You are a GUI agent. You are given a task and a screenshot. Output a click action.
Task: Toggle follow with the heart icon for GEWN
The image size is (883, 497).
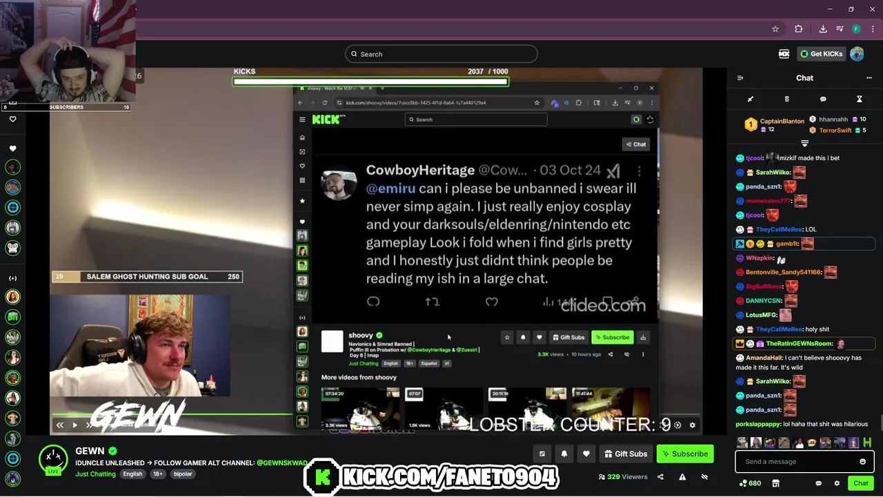click(x=586, y=454)
